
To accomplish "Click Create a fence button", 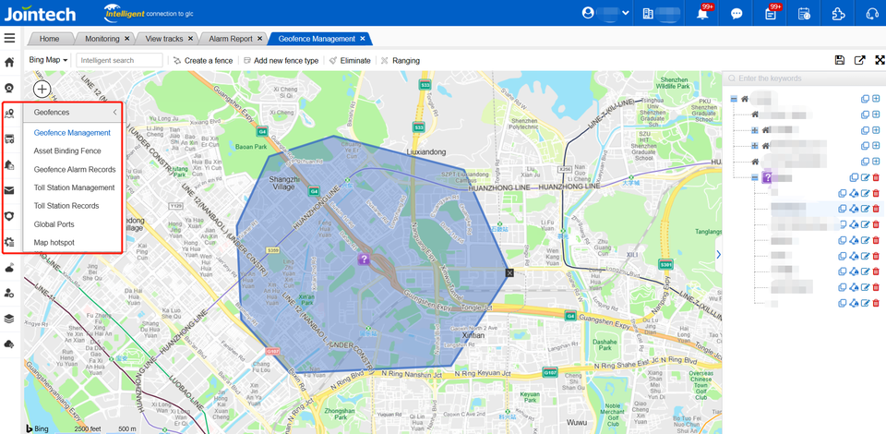I will [203, 60].
